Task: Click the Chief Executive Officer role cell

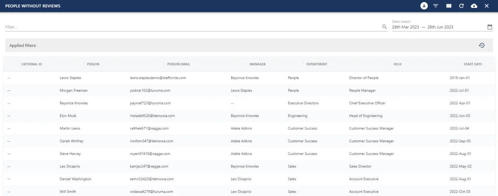Action: 367,103
